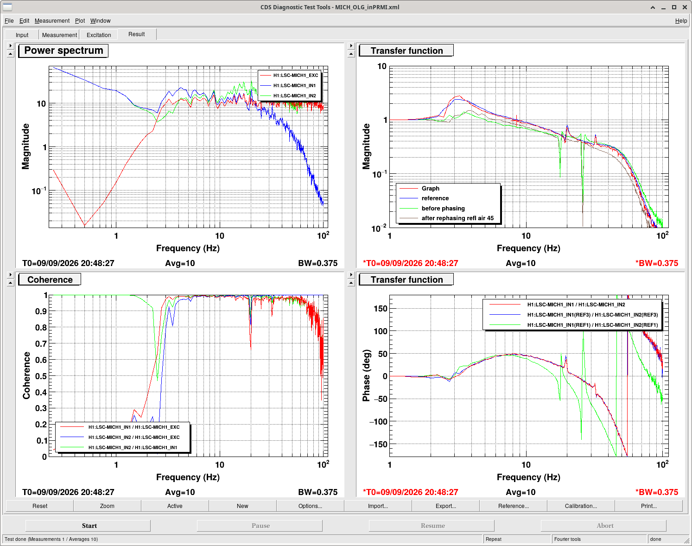Click right-arrow icon beside top Transfer function

click(351, 46)
